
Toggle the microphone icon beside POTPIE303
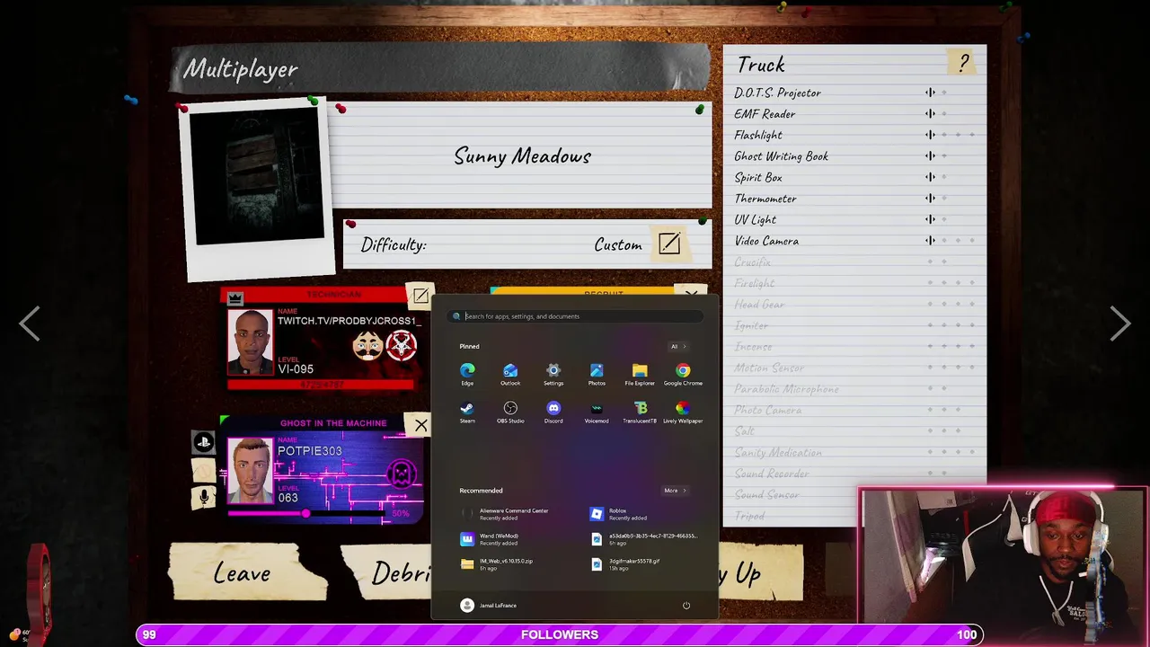[x=204, y=497]
